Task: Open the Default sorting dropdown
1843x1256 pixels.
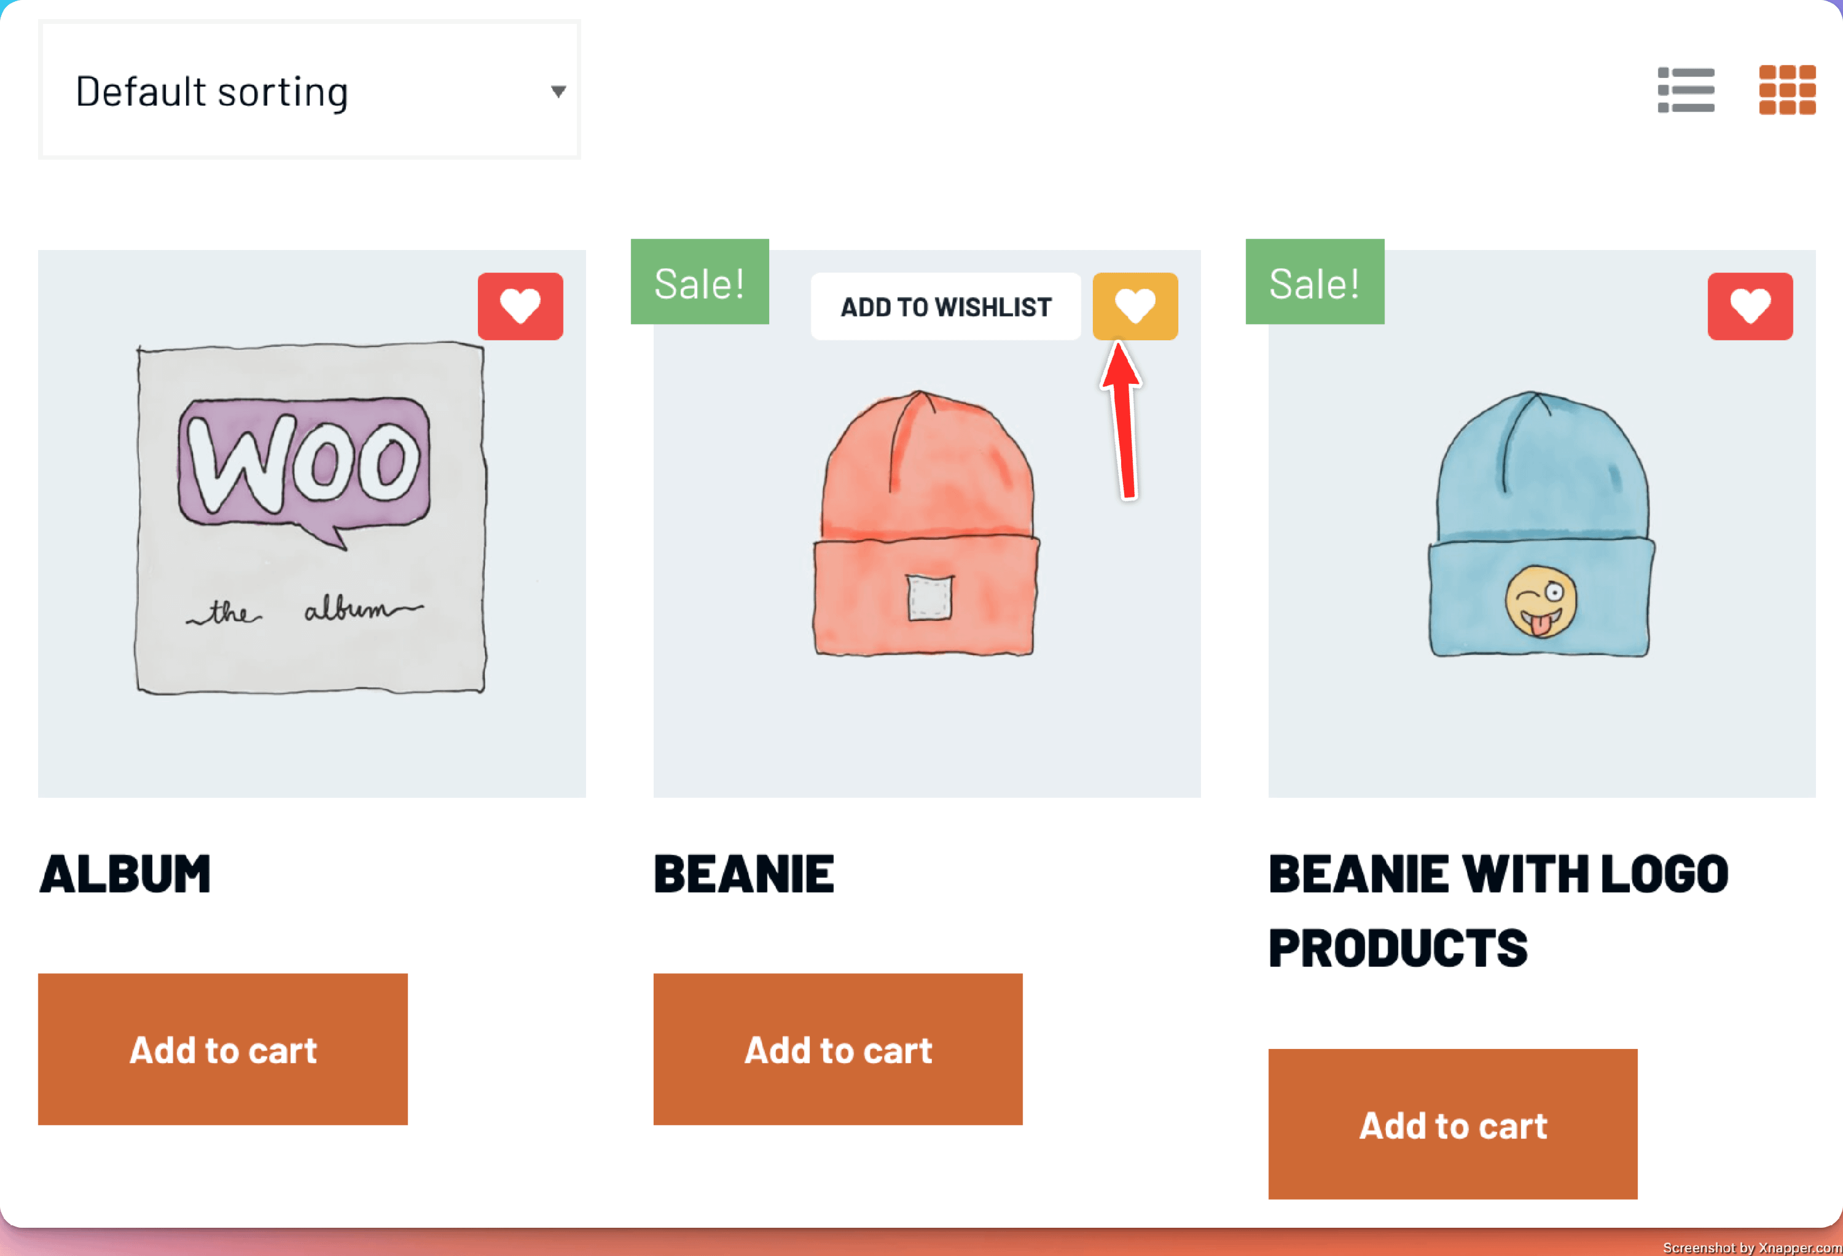Action: coord(309,90)
